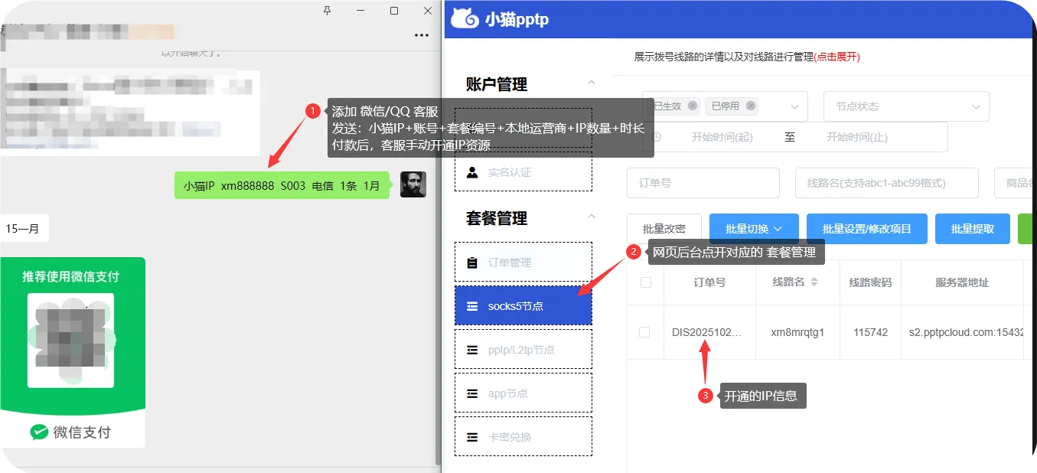This screenshot has width=1037, height=473.
Task: Click the clock icon in date range field
Action: click(x=657, y=137)
